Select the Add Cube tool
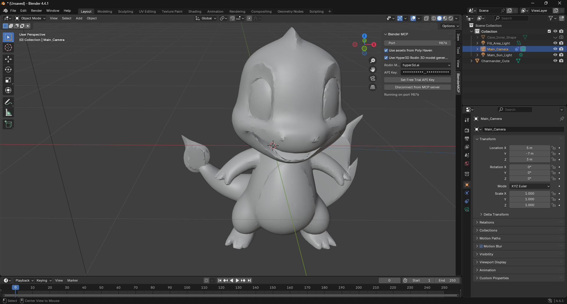This screenshot has height=304, width=567. click(8, 124)
